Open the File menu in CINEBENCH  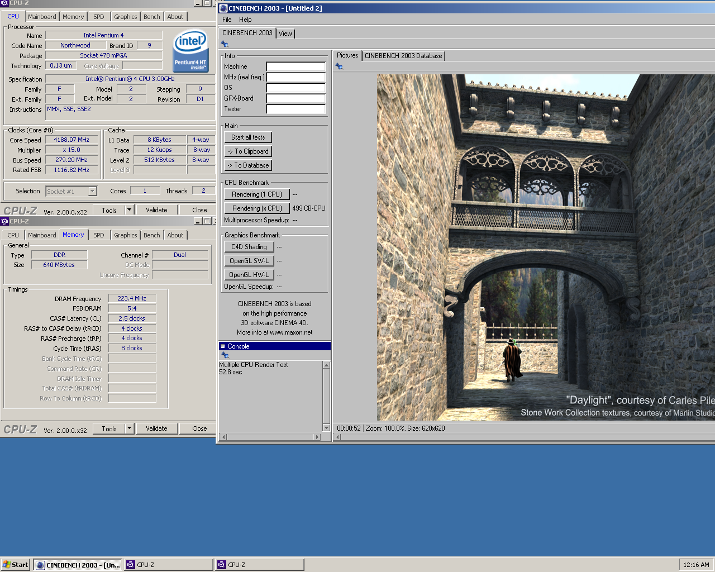227,20
